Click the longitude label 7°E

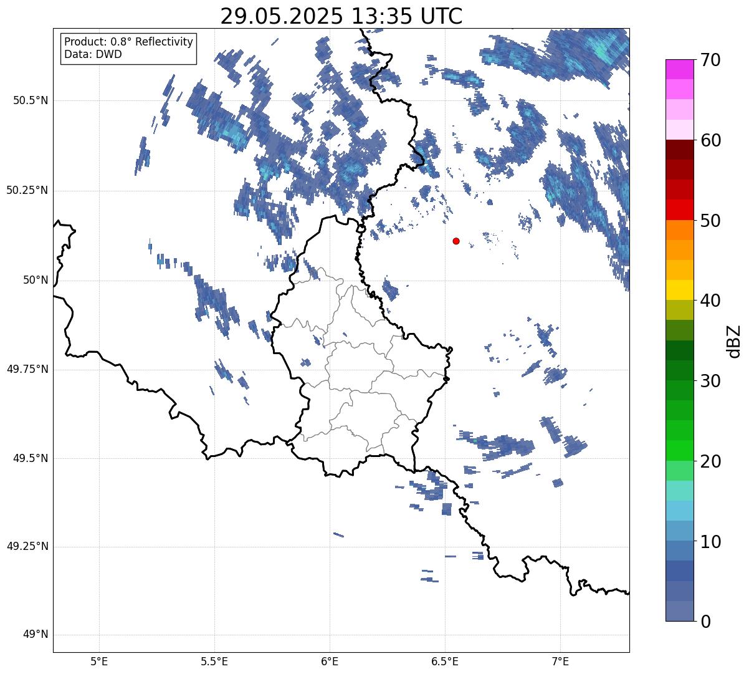[560, 661]
